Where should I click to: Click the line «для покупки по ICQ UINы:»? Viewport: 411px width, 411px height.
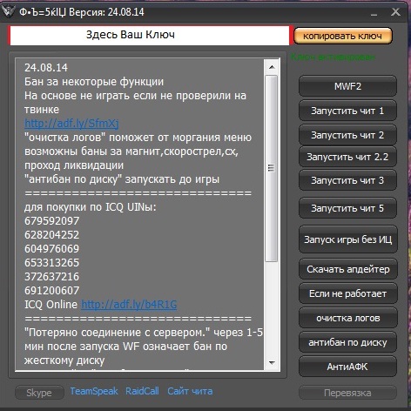(91, 207)
